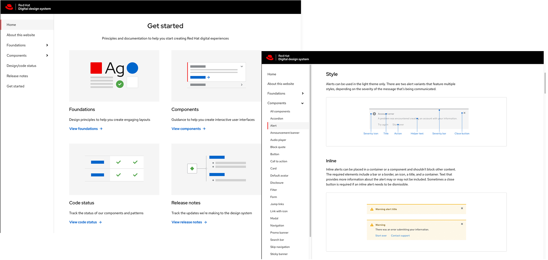The height and width of the screenshot is (260, 548).
Task: Expand Foundations in the right window sidebar
Action: click(302, 93)
